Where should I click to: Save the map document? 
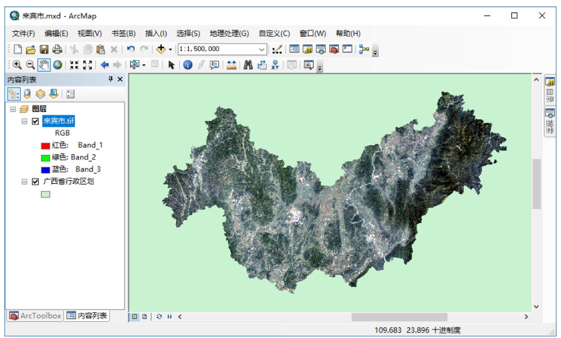click(44, 49)
